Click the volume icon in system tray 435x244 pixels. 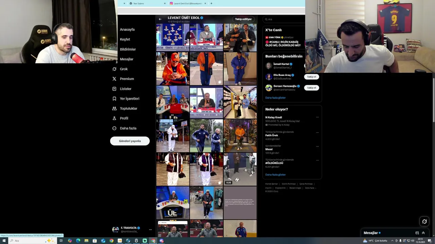[x=413, y=241]
